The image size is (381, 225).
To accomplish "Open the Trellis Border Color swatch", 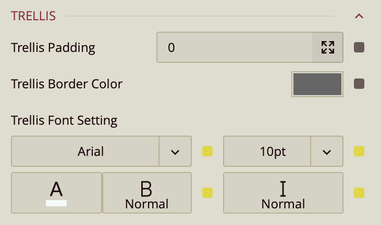I will click(x=317, y=84).
